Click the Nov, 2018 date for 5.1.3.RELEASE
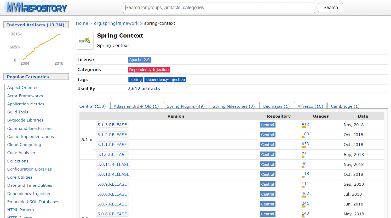 click(x=354, y=125)
